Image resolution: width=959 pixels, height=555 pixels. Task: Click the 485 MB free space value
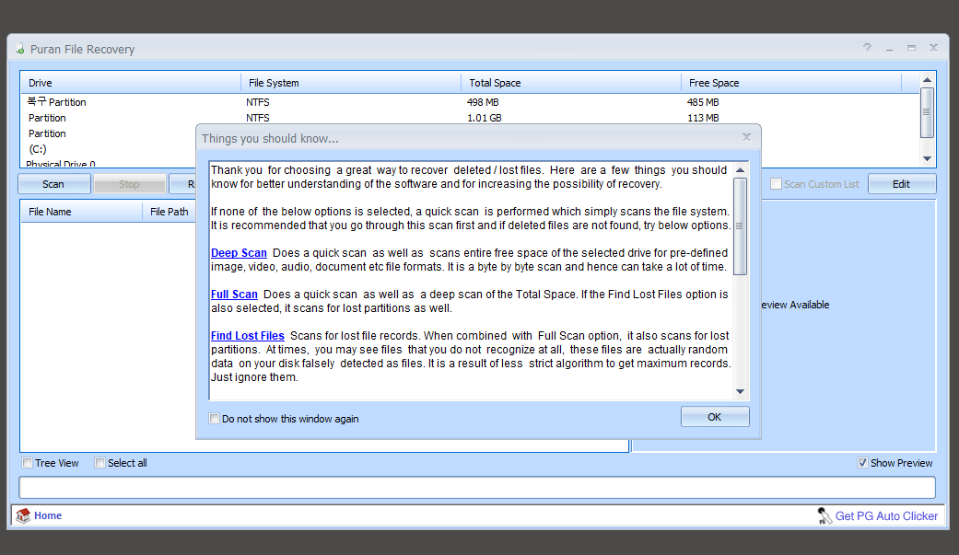pyautogui.click(x=703, y=102)
